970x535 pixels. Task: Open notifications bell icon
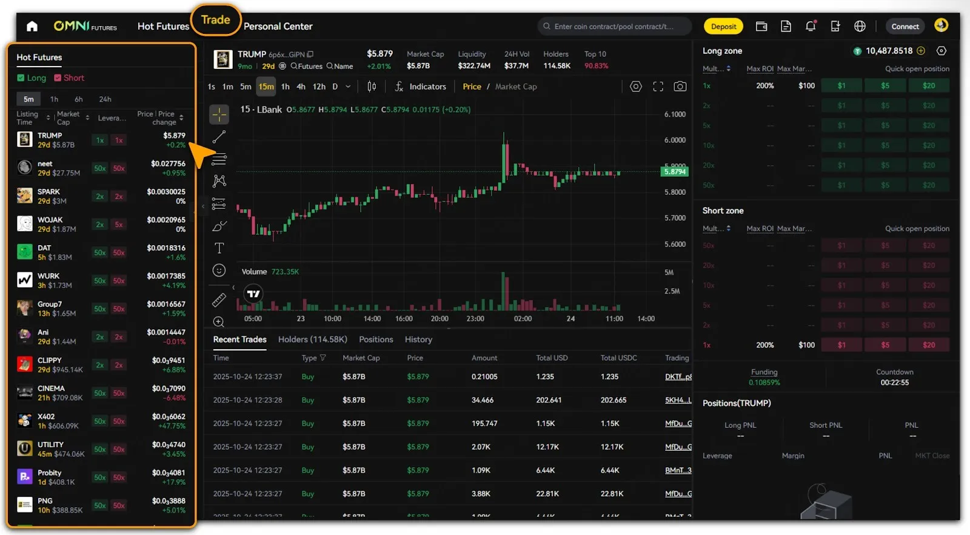(x=811, y=26)
